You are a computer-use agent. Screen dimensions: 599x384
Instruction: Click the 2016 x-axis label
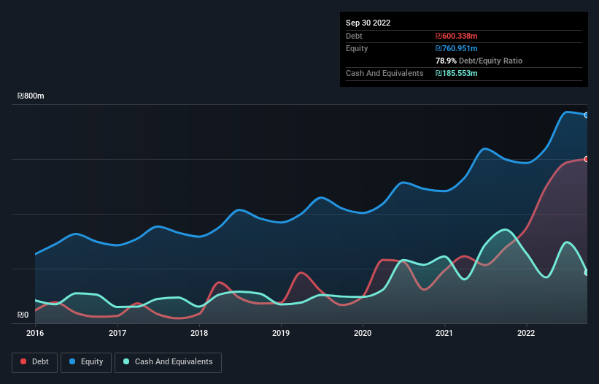tap(35, 333)
